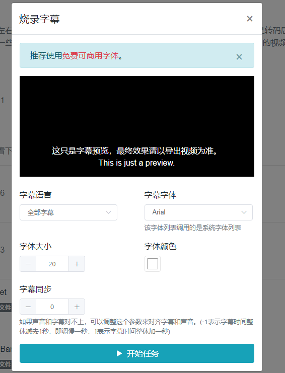This screenshot has width=285, height=373.
Task: Click the chevron arrow in the font dropdown
Action: click(x=244, y=212)
